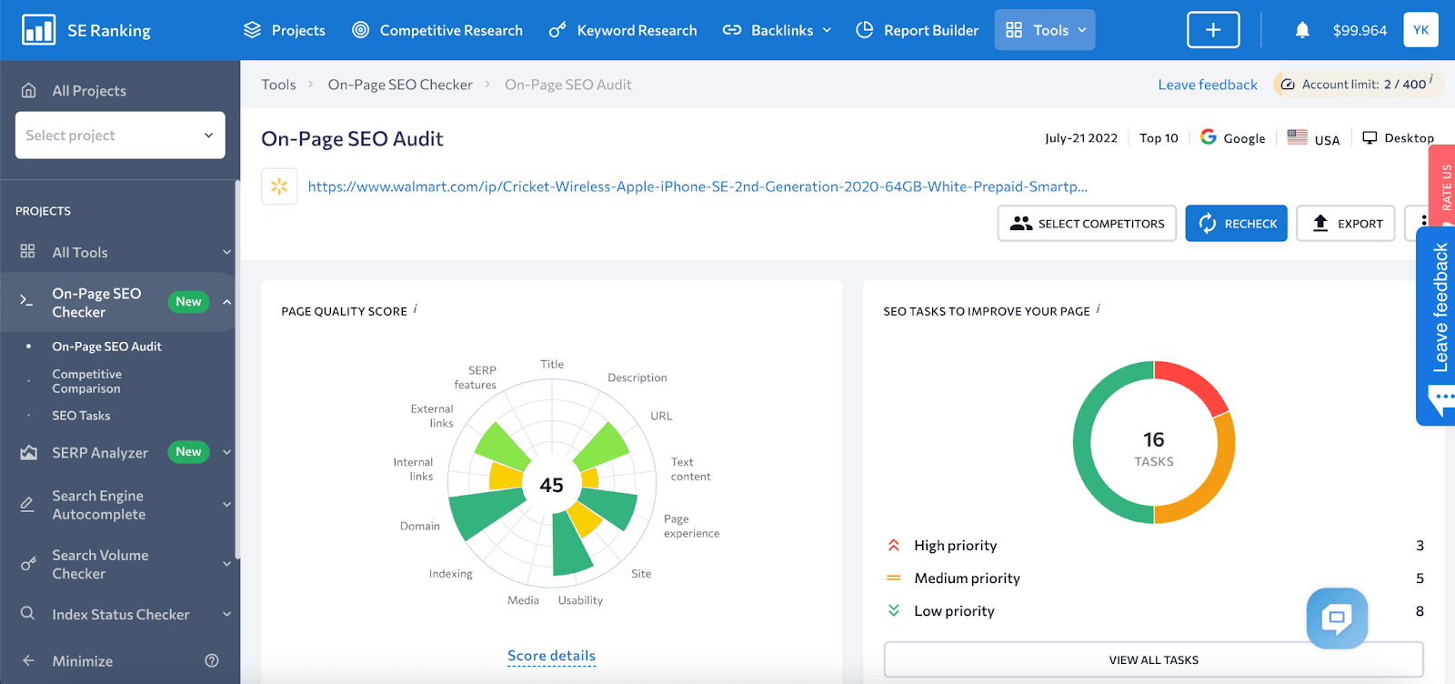Open the notifications bell
The image size is (1455, 684).
click(1302, 30)
